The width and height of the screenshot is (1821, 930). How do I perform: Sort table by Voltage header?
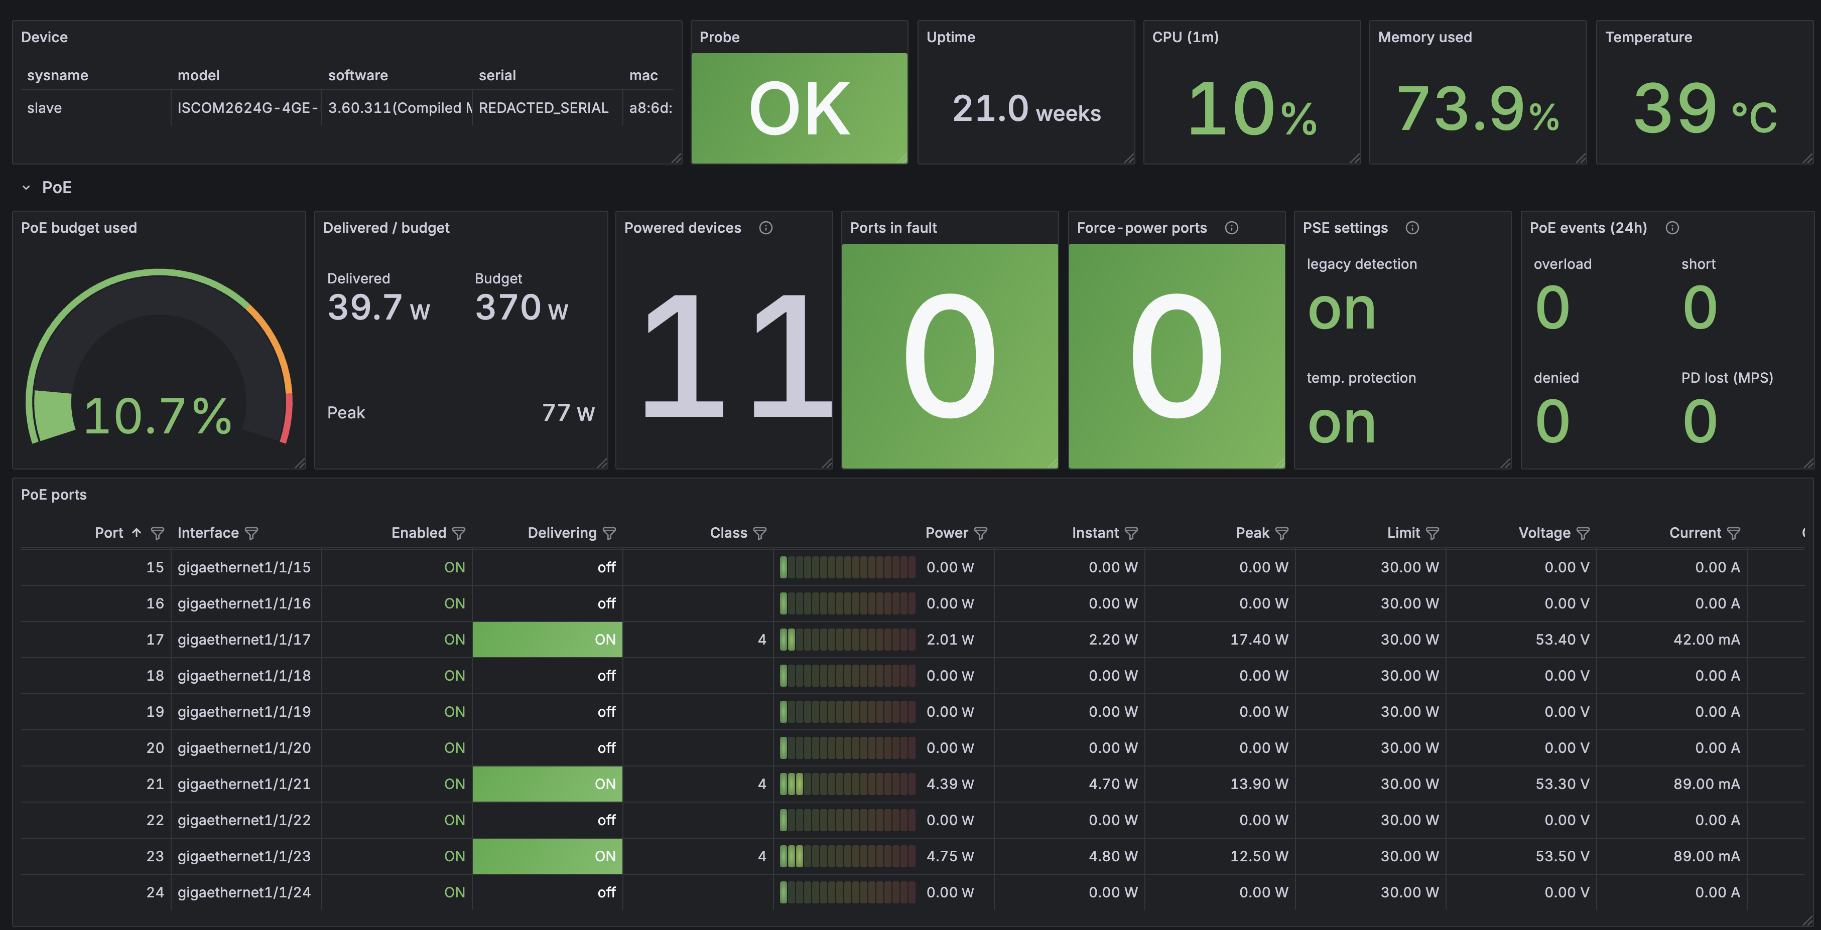[x=1544, y=533]
